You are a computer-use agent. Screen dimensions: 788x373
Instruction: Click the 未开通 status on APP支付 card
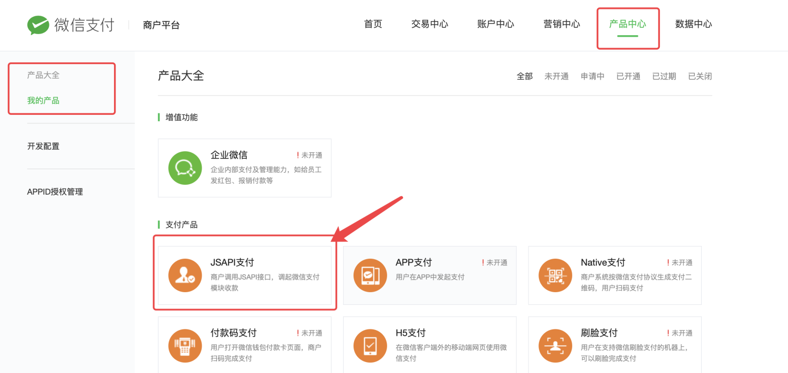(x=494, y=262)
